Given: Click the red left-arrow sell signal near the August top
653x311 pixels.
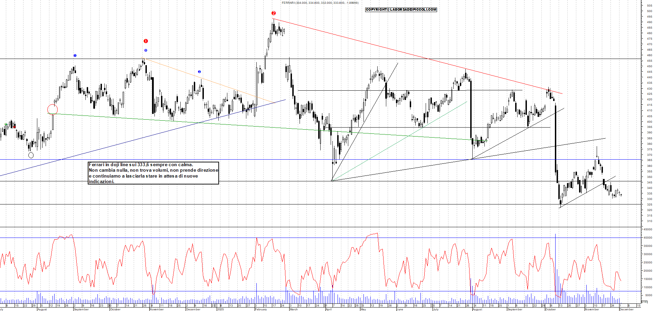Looking at the screenshot, I should [x=15, y=127].
